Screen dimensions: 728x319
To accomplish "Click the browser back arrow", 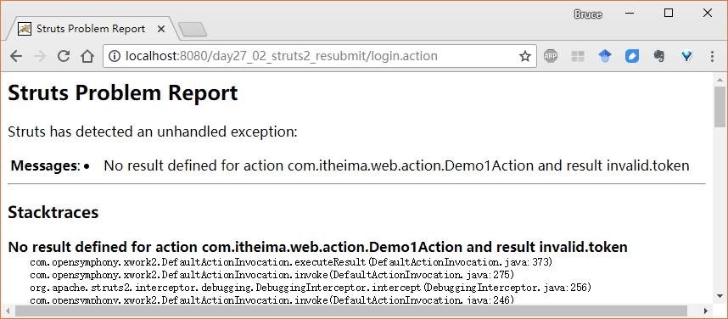I will pos(16,56).
